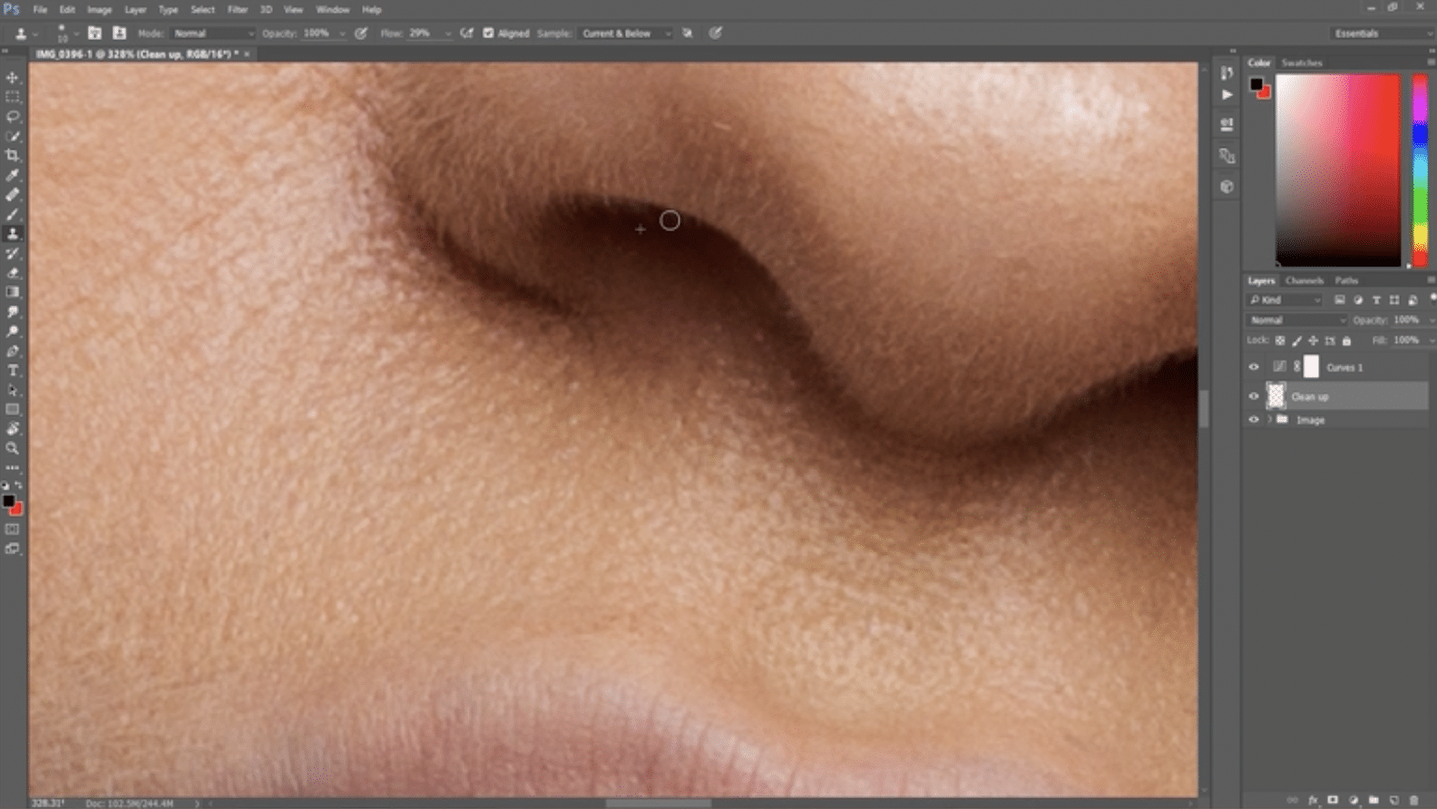Swap foreground and background colors
Viewport: 1437px width, 809px height.
[18, 485]
